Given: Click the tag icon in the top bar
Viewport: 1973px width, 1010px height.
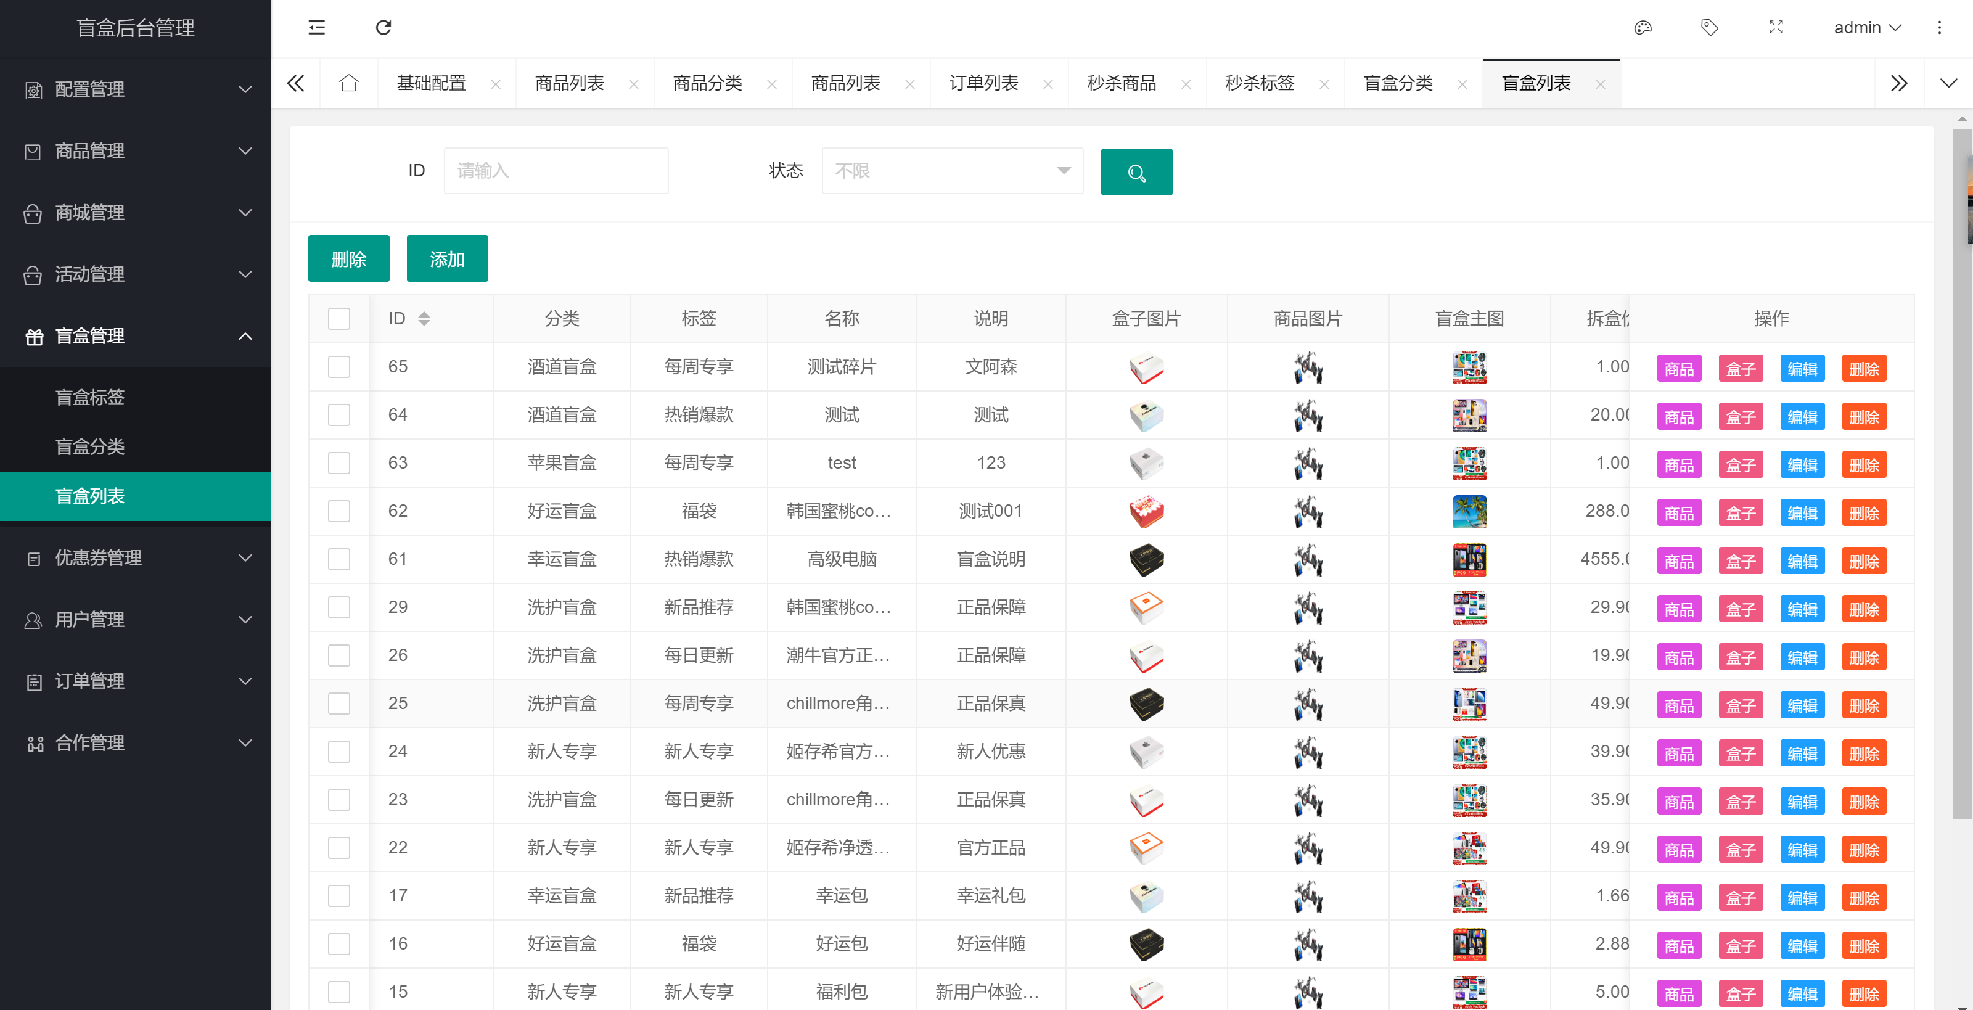Looking at the screenshot, I should tap(1708, 28).
